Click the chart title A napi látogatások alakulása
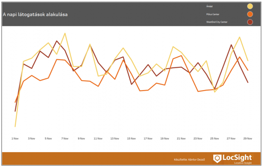The height and width of the screenshot is (167, 263). pos(35,14)
